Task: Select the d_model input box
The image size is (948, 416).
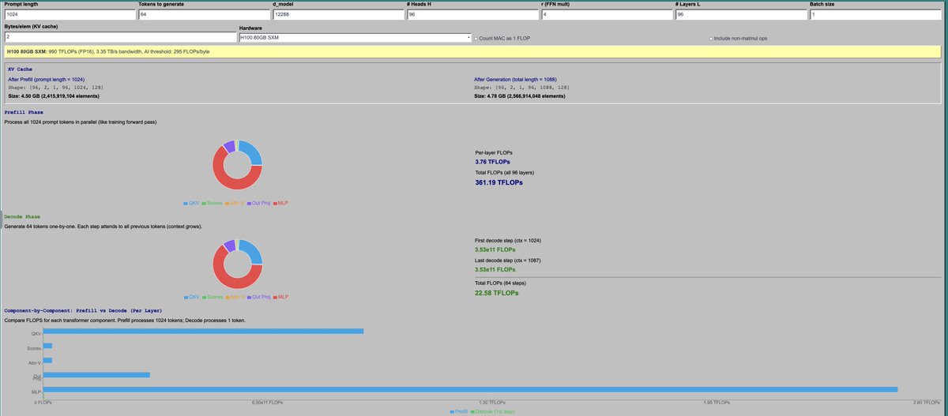Action: coord(338,14)
